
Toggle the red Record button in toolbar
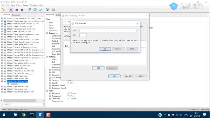coord(11,10)
